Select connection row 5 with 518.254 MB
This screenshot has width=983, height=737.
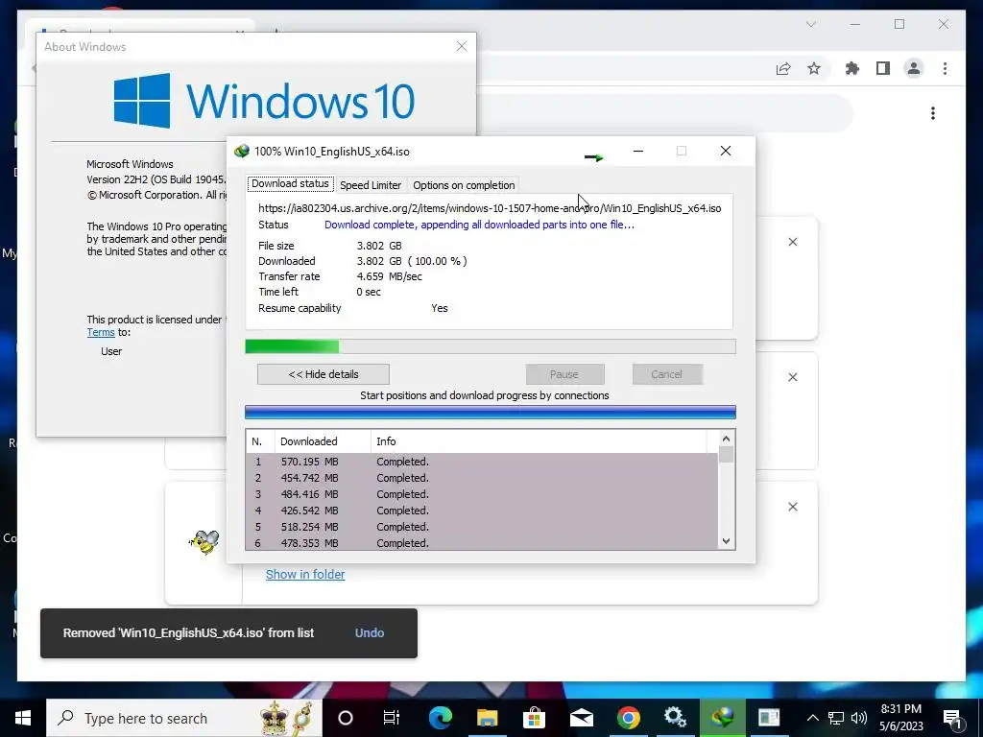coord(482,527)
